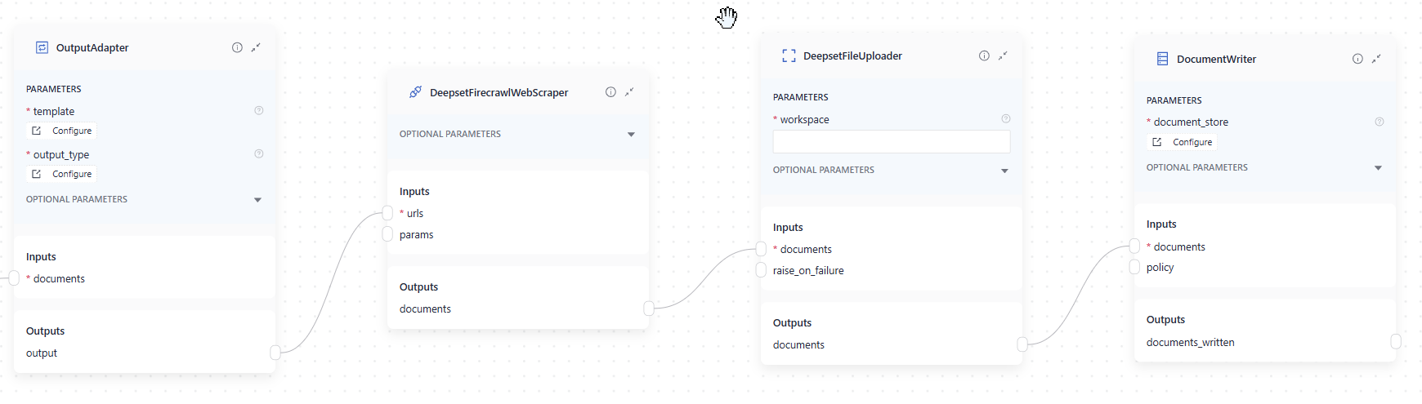Click DocumentWriter documents input port

[x=1134, y=246]
